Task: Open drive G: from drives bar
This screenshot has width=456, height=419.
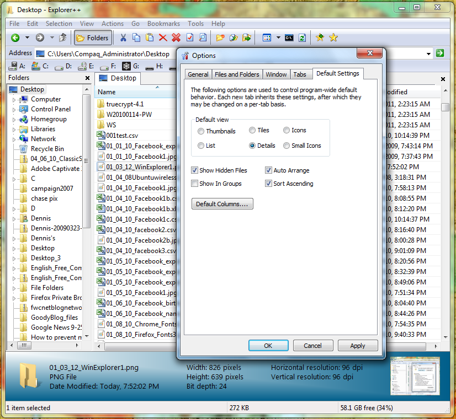Action: pos(131,66)
